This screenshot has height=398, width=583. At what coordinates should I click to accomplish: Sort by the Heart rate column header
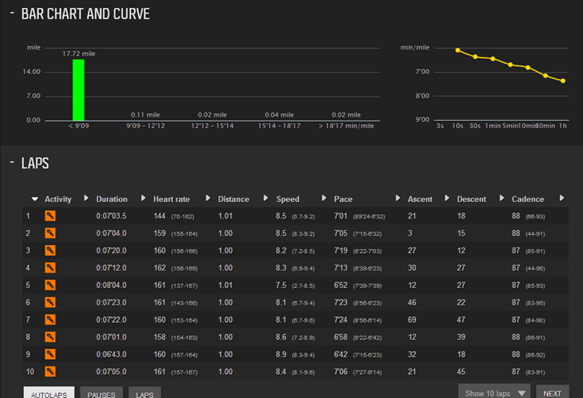[x=171, y=199]
